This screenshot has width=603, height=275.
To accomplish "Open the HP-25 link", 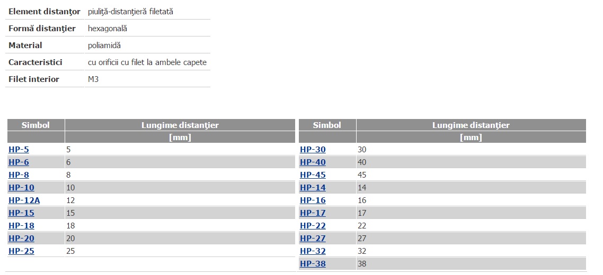I will 21,251.
